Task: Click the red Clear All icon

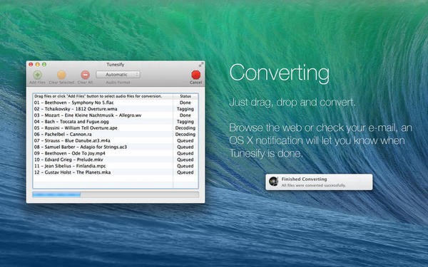Action: [x=85, y=75]
